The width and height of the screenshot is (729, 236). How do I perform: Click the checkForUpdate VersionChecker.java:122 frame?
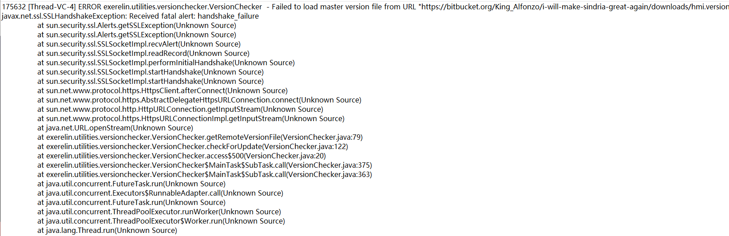pyautogui.click(x=193, y=146)
